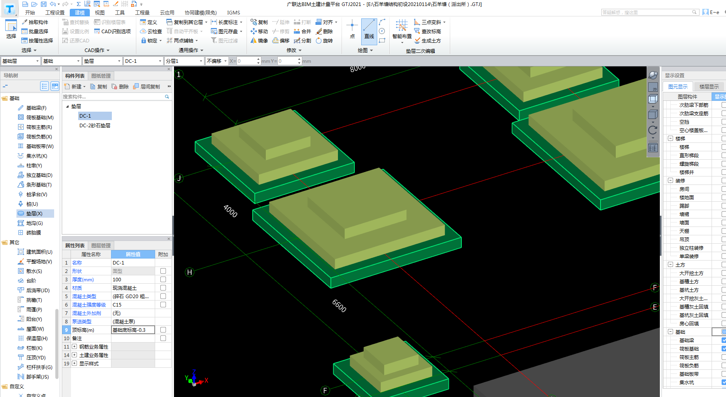Click the 批量选择 batch select tool
The height and width of the screenshot is (397, 726).
[x=35, y=31]
